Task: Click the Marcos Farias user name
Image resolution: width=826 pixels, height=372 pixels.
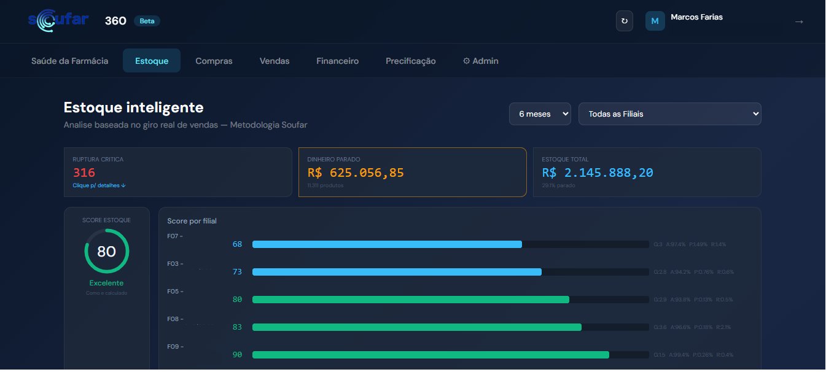Action: pyautogui.click(x=696, y=17)
